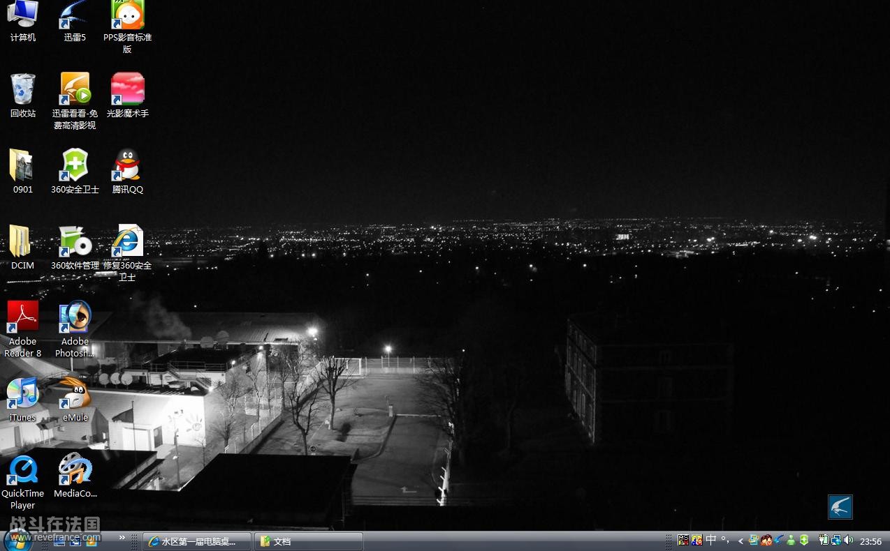Select the 0901 folder icon
The width and height of the screenshot is (890, 551).
pos(22,172)
